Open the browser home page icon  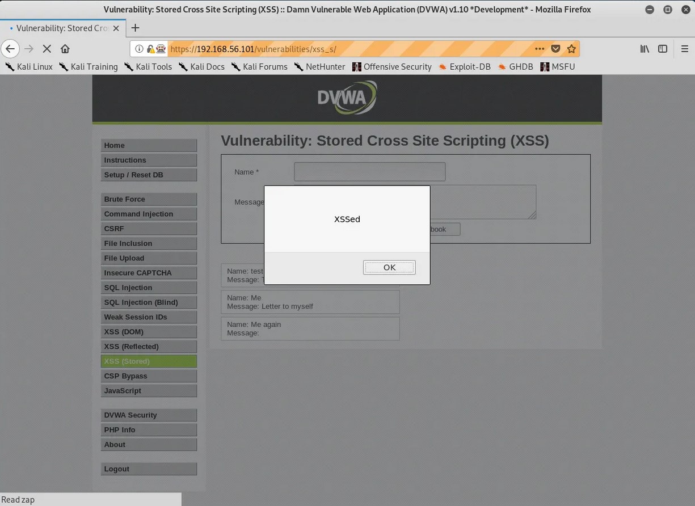(x=65, y=49)
